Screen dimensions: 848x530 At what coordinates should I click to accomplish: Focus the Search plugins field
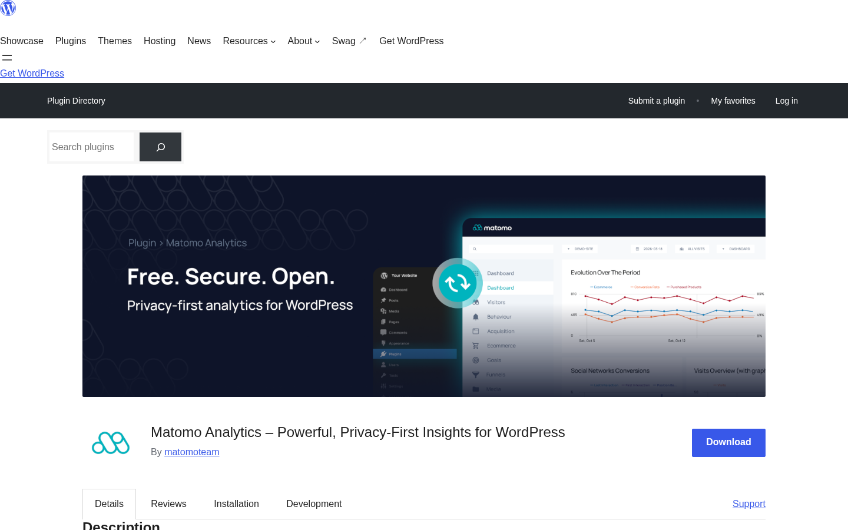[x=91, y=147]
